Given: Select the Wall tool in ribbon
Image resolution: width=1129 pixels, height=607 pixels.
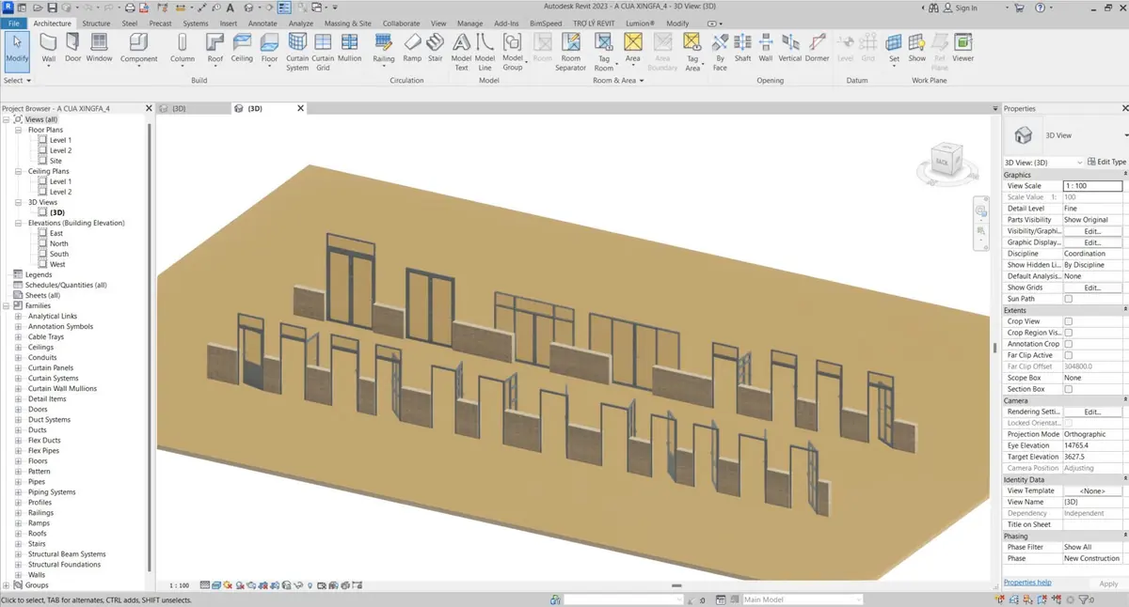Looking at the screenshot, I should pos(49,48).
